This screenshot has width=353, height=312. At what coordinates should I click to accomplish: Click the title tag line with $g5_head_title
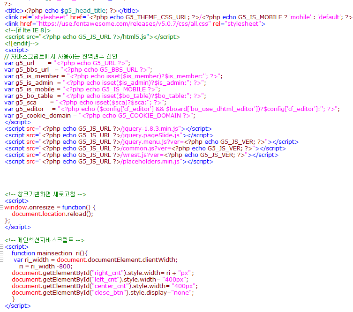(x=72, y=11)
